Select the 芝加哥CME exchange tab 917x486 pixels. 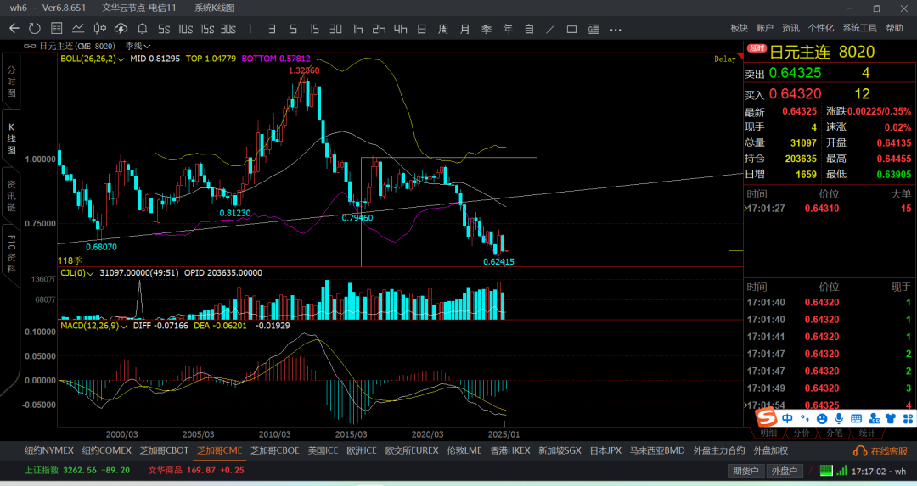[x=219, y=451]
